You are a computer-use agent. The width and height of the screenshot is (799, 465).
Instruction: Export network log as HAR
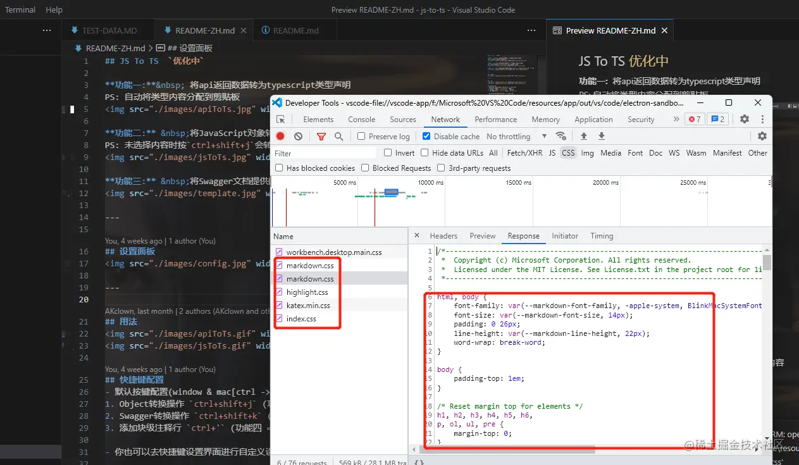[x=600, y=136]
